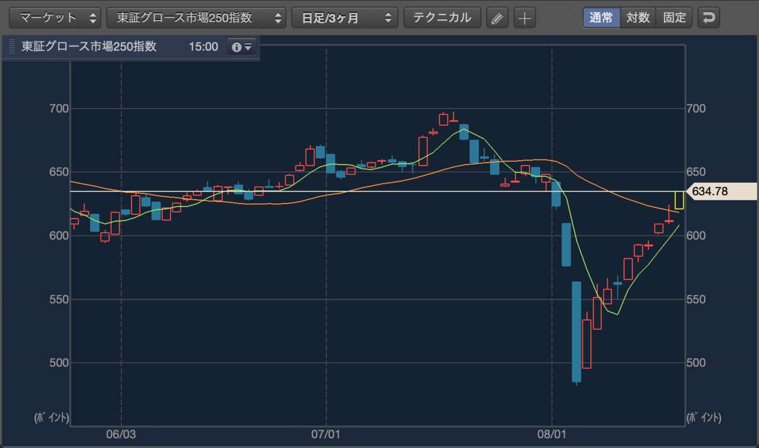Image resolution: width=759 pixels, height=448 pixels.
Task: Click the 08/01 date axis label
Action: (552, 435)
